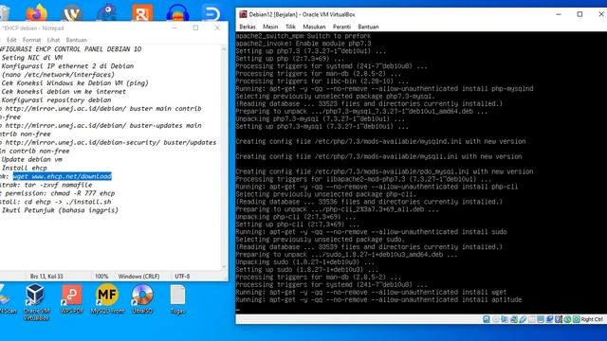
Task: Open Format menu in Notepad
Action: pyautogui.click(x=31, y=40)
